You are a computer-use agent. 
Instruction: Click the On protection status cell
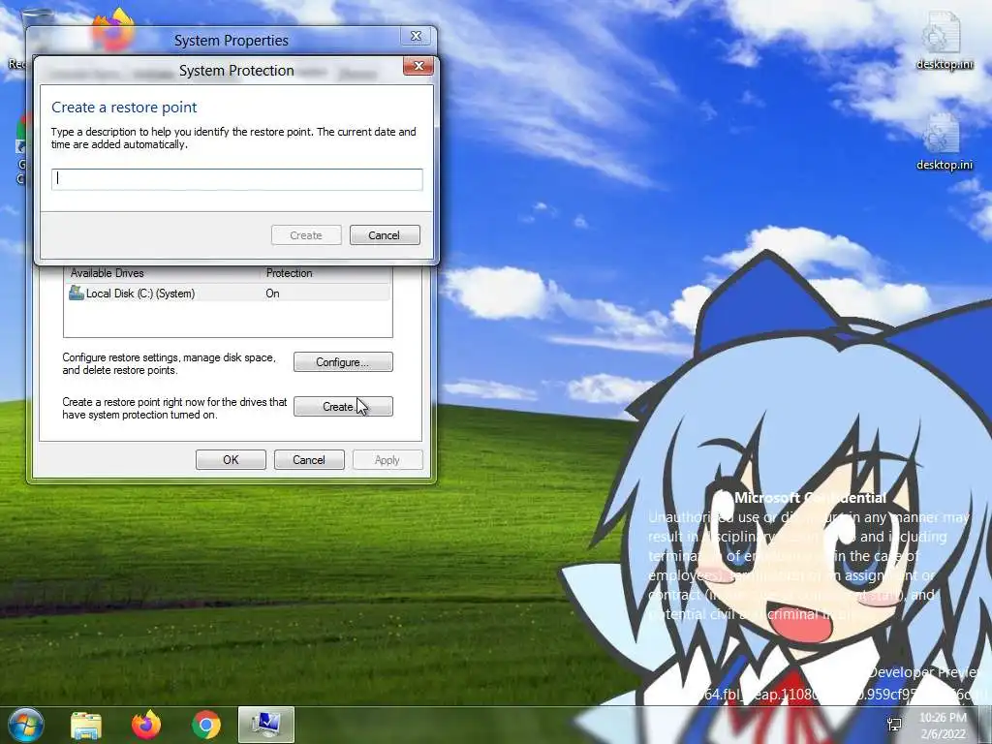[x=272, y=294]
